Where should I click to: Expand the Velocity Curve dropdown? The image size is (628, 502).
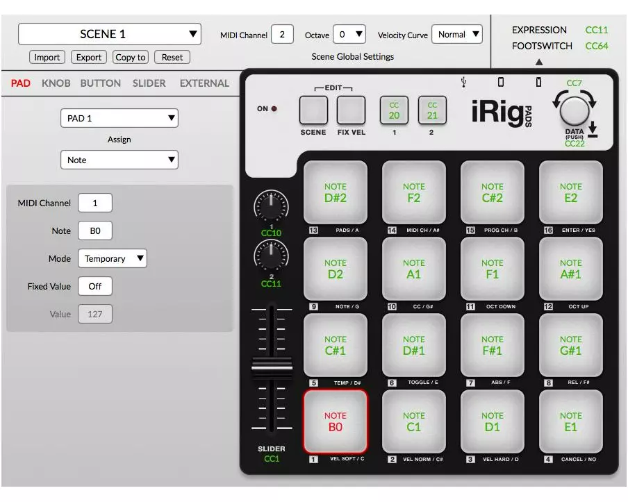[456, 34]
